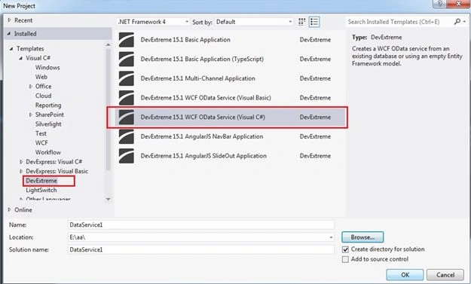Select the WCF template category
Screen dimensions: 471x284
pyautogui.click(x=41, y=143)
